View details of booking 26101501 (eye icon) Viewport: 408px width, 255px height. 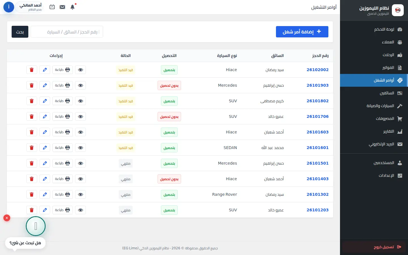coord(80,163)
